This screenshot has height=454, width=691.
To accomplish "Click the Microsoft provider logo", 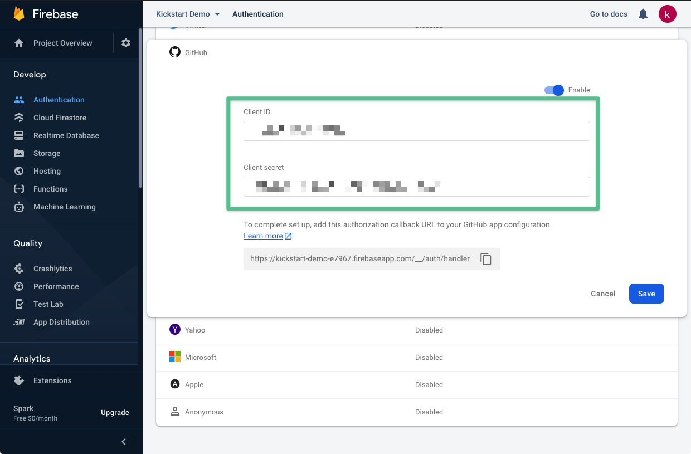I will click(x=175, y=357).
